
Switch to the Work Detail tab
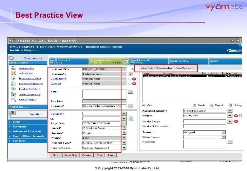(148, 68)
